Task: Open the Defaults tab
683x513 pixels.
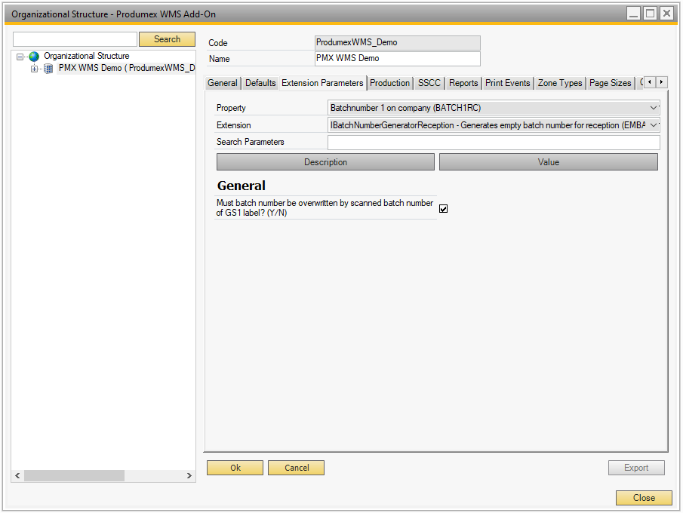Action: [260, 83]
